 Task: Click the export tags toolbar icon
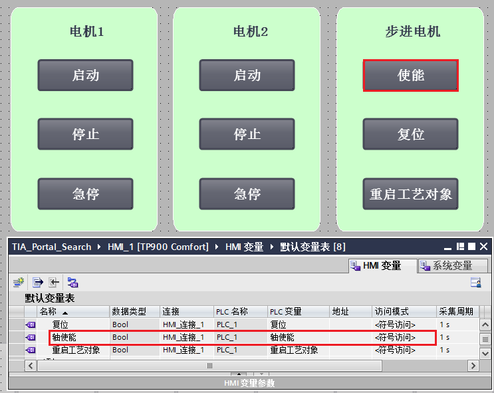(37, 283)
